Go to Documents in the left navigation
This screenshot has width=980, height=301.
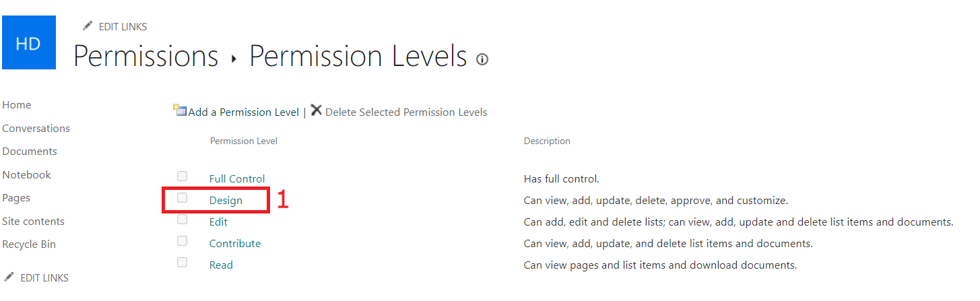[x=30, y=152]
